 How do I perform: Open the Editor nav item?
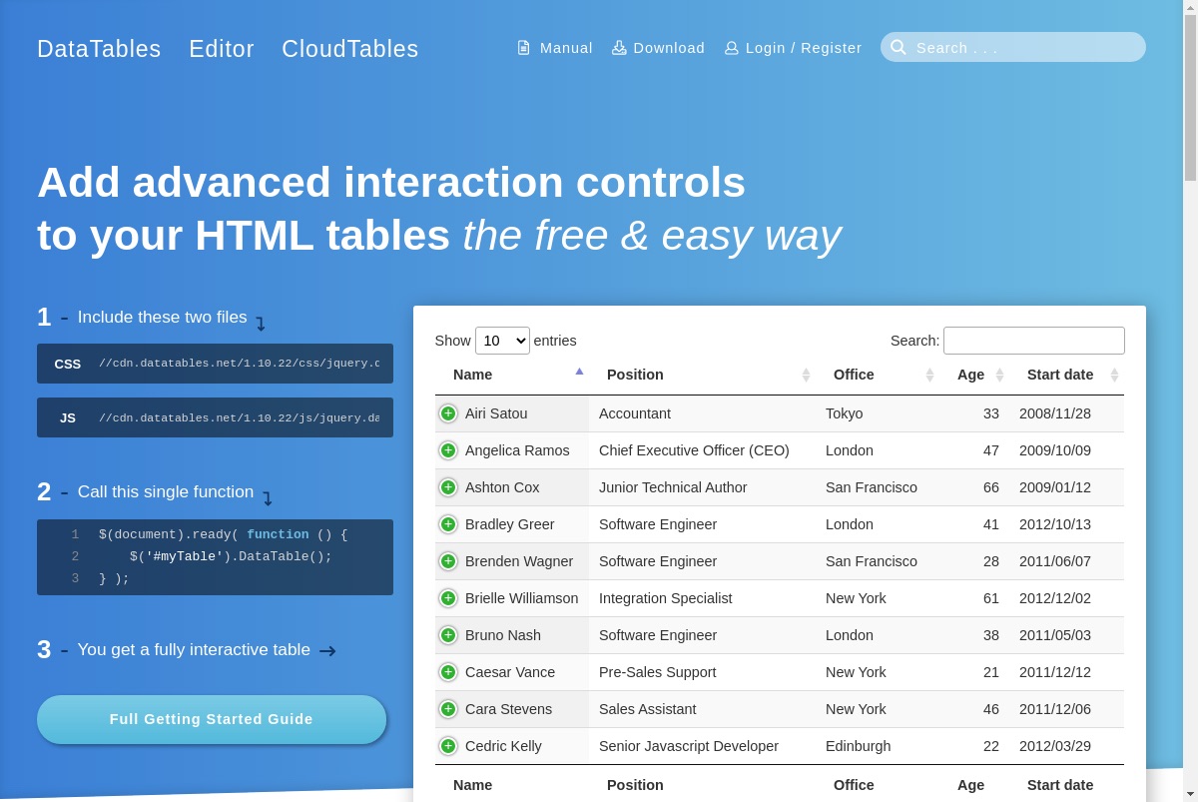[222, 49]
